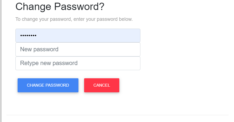Click the 'Change Password?' heading
Viewport: 234px width, 122px height.
[60, 7]
